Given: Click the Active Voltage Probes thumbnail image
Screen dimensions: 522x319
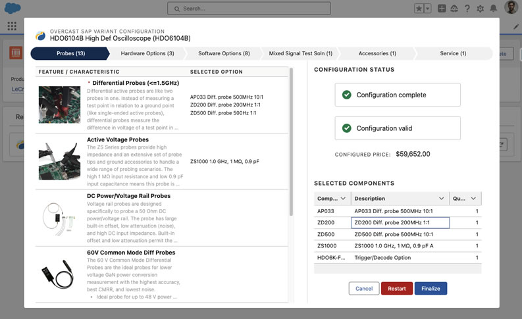Looking at the screenshot, I should tap(59, 161).
